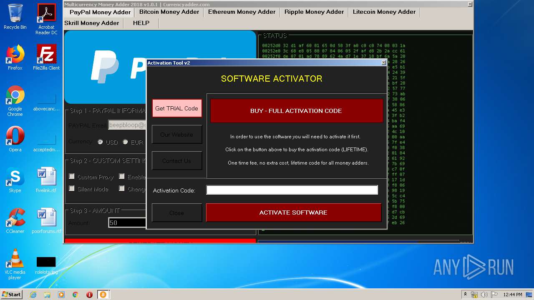
Task: Open CCleaner desktop icon
Action: 15,221
